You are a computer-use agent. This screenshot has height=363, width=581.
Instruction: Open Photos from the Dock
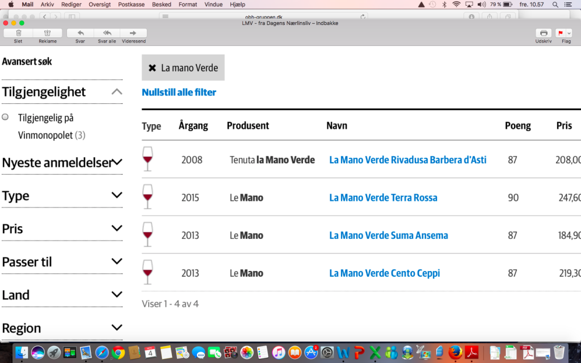coord(246,352)
